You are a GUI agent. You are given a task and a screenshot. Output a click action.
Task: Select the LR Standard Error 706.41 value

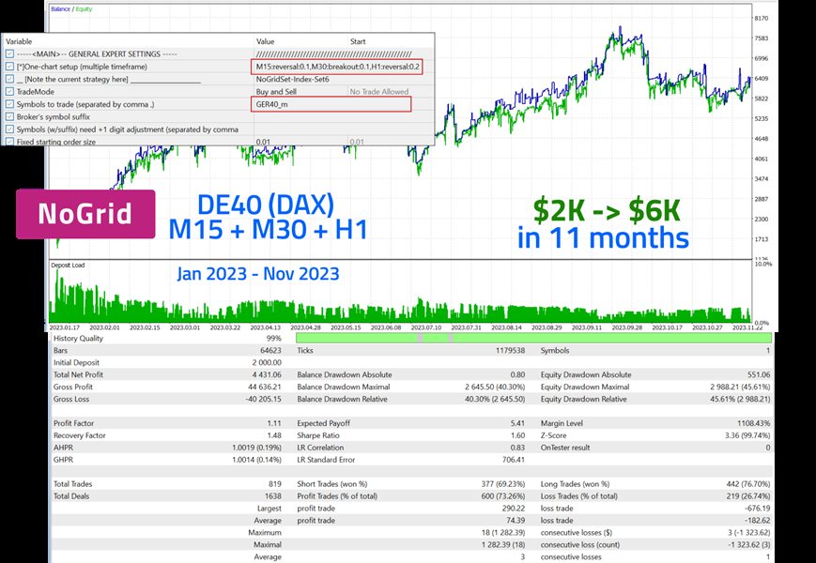(513, 460)
